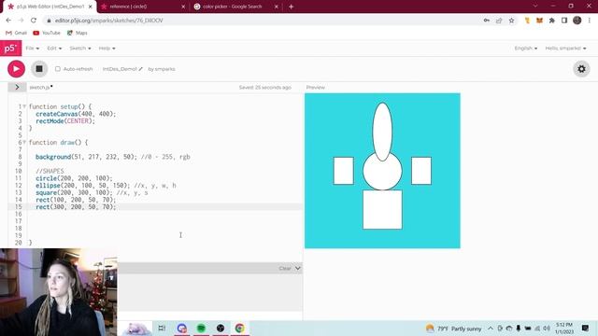Open the volume control in system tray
The width and height of the screenshot is (598, 336).
click(x=547, y=329)
